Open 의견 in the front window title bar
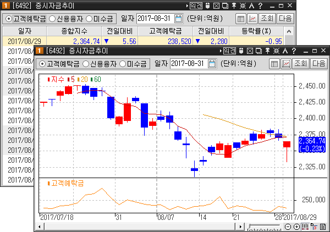Viewport: 330px width, 232px height. 229,51
